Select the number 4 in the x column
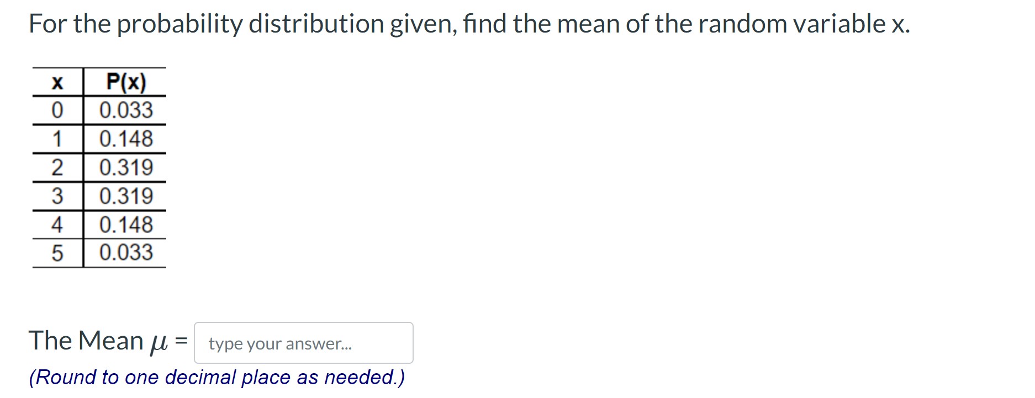1035x398 pixels. (57, 224)
